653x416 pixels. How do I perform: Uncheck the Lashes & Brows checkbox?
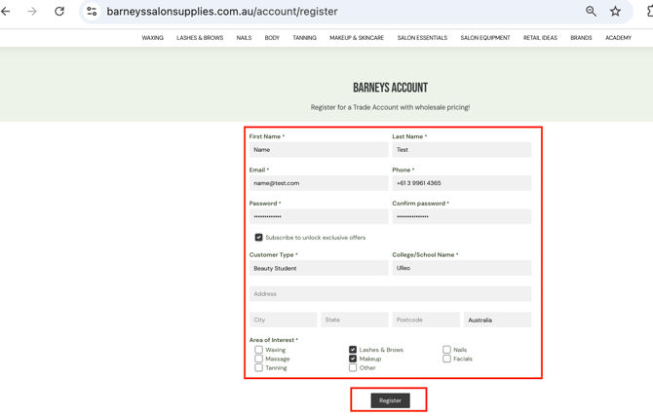353,350
